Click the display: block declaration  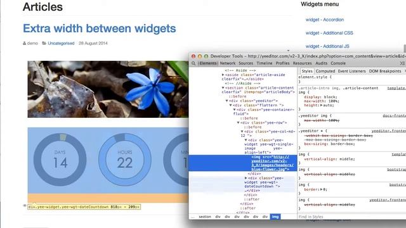(x=320, y=97)
